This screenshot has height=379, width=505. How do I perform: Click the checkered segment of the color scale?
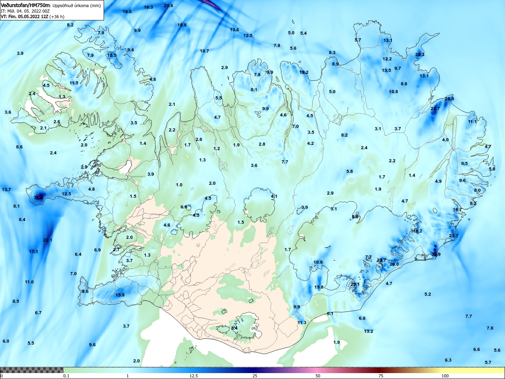(x=32, y=370)
